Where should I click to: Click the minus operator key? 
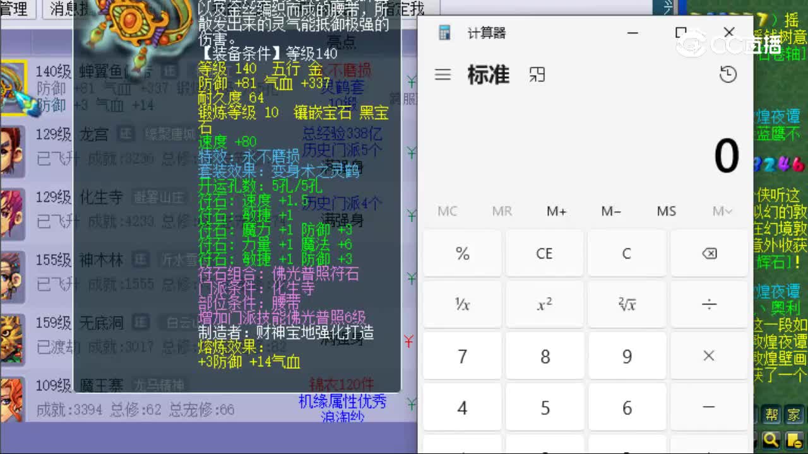tap(709, 408)
